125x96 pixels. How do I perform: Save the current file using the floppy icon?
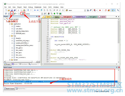(x=12, y=10)
